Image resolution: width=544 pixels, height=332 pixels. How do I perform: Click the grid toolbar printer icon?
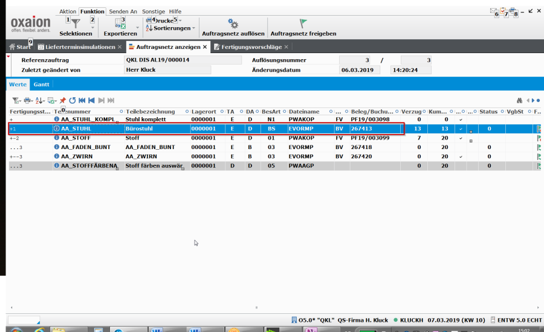point(28,100)
